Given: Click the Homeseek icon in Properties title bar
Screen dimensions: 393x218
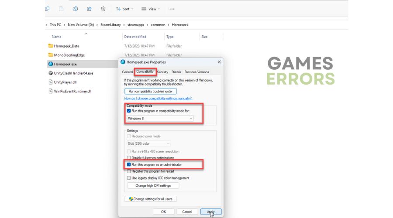Looking at the screenshot, I should tap(123, 62).
